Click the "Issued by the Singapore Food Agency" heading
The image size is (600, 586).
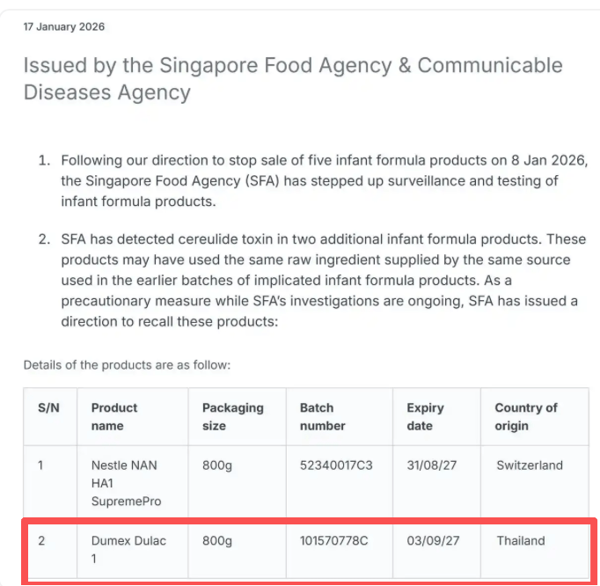click(292, 78)
